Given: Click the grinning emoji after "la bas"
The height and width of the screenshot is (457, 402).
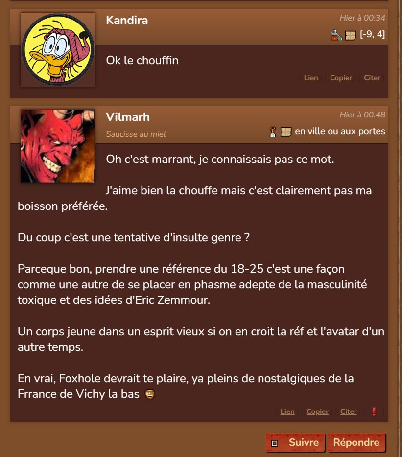Looking at the screenshot, I should point(150,395).
